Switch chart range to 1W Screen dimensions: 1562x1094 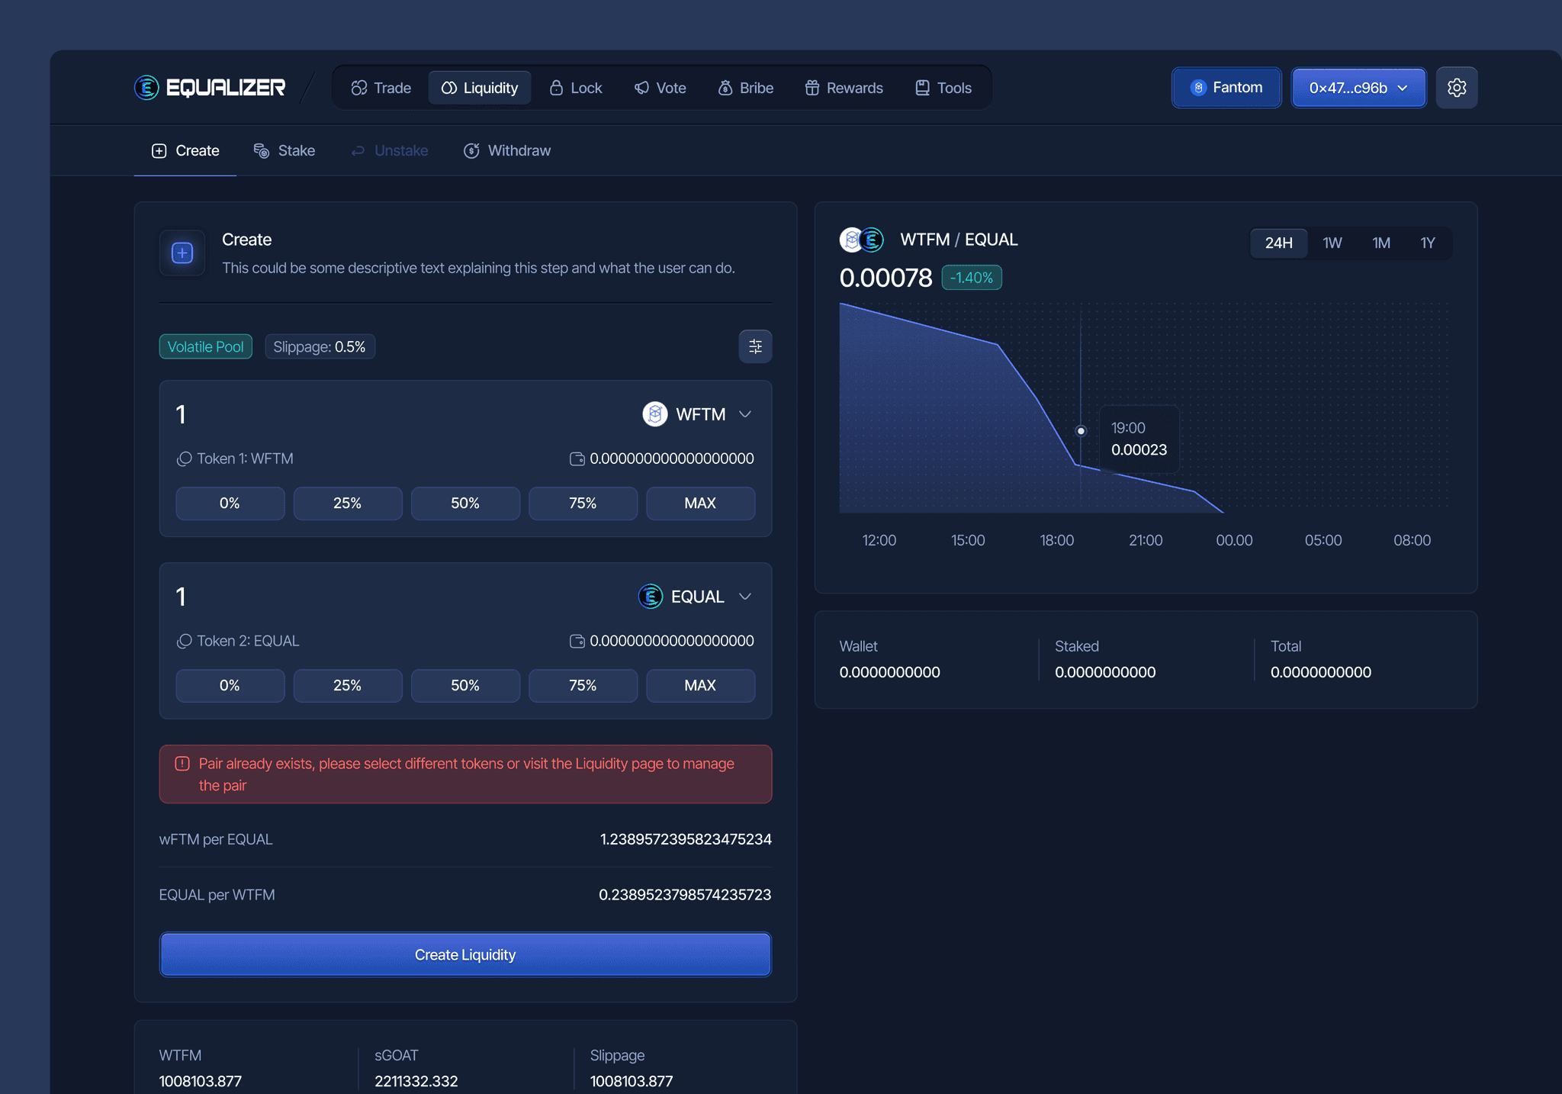1332,243
